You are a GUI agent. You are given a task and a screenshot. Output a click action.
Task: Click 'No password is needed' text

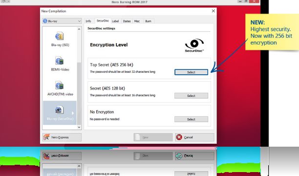click(x=105, y=119)
